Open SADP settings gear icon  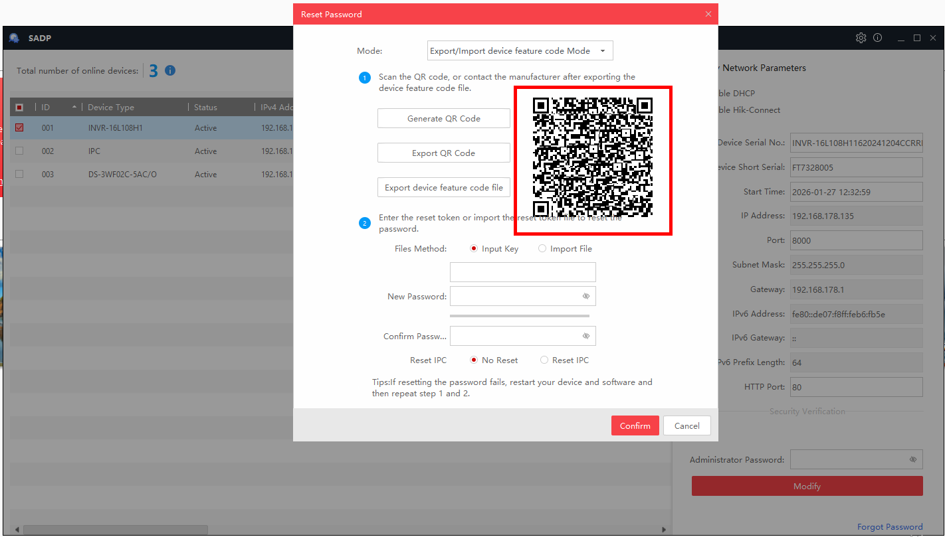(861, 38)
